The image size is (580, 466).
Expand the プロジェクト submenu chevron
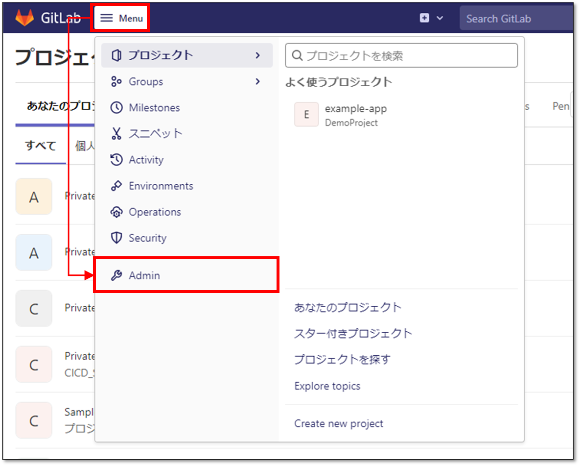pos(258,55)
